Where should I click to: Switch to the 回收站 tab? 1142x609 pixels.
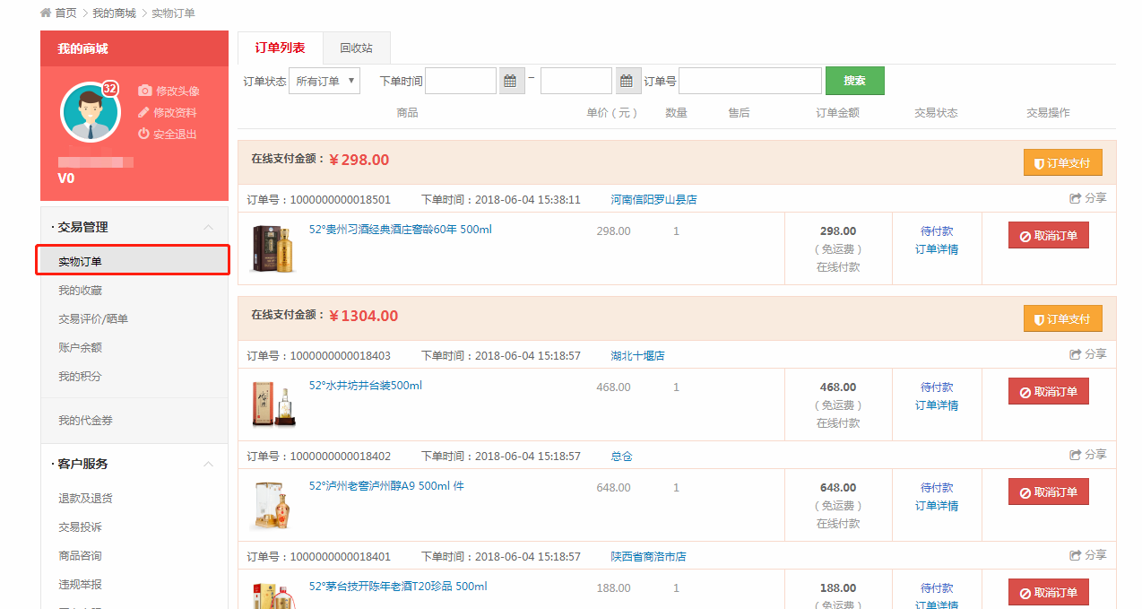(x=356, y=48)
